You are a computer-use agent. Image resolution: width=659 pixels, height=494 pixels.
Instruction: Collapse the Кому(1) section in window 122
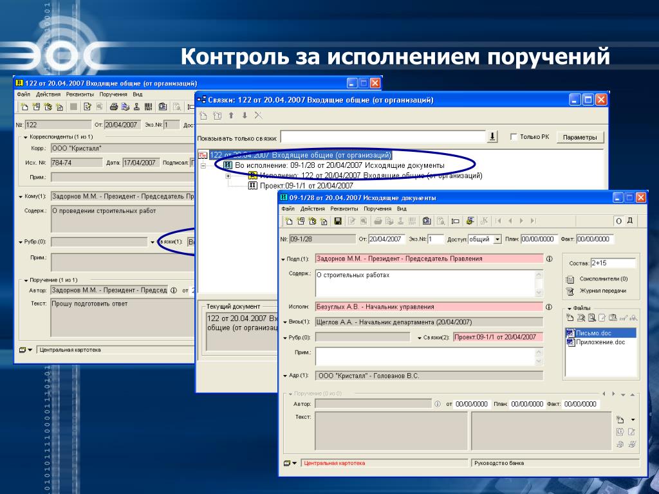pyautogui.click(x=21, y=197)
